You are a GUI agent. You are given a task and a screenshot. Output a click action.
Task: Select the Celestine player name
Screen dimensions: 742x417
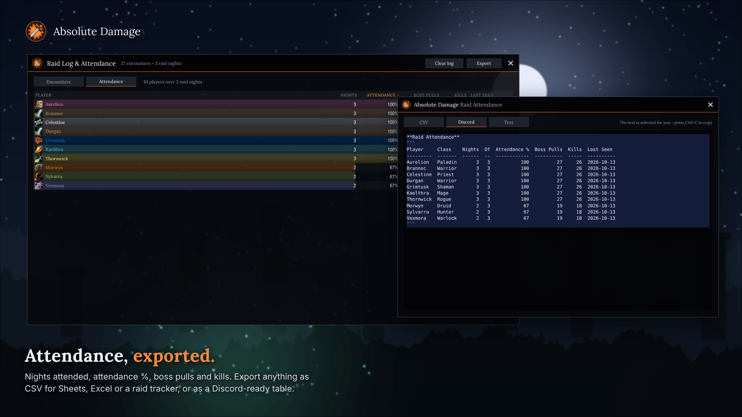coord(55,122)
